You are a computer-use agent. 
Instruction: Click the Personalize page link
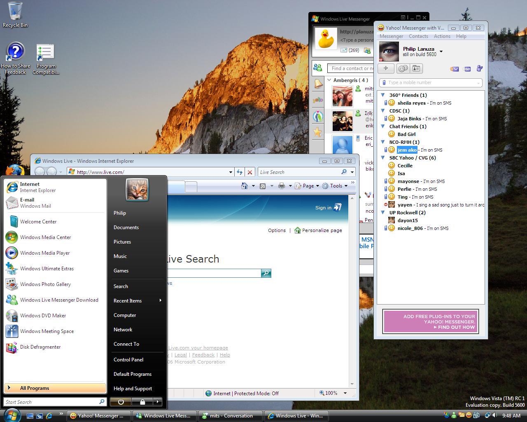318,230
